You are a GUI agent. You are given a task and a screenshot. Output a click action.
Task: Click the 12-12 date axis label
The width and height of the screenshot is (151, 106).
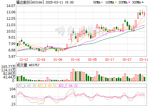24,60
